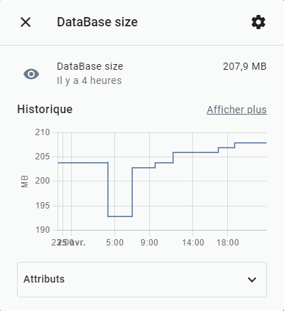Image resolution: width=284 pixels, height=311 pixels.
Task: Click the Historique section heading
Action: coord(45,110)
